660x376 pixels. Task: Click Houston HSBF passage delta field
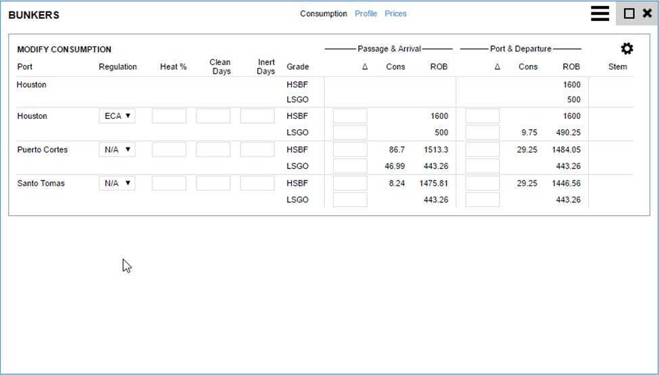pos(350,116)
